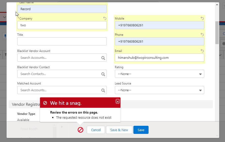The height and width of the screenshot is (142, 225).
Task: Click the red error icon beside Cancel
Action: coord(80,130)
